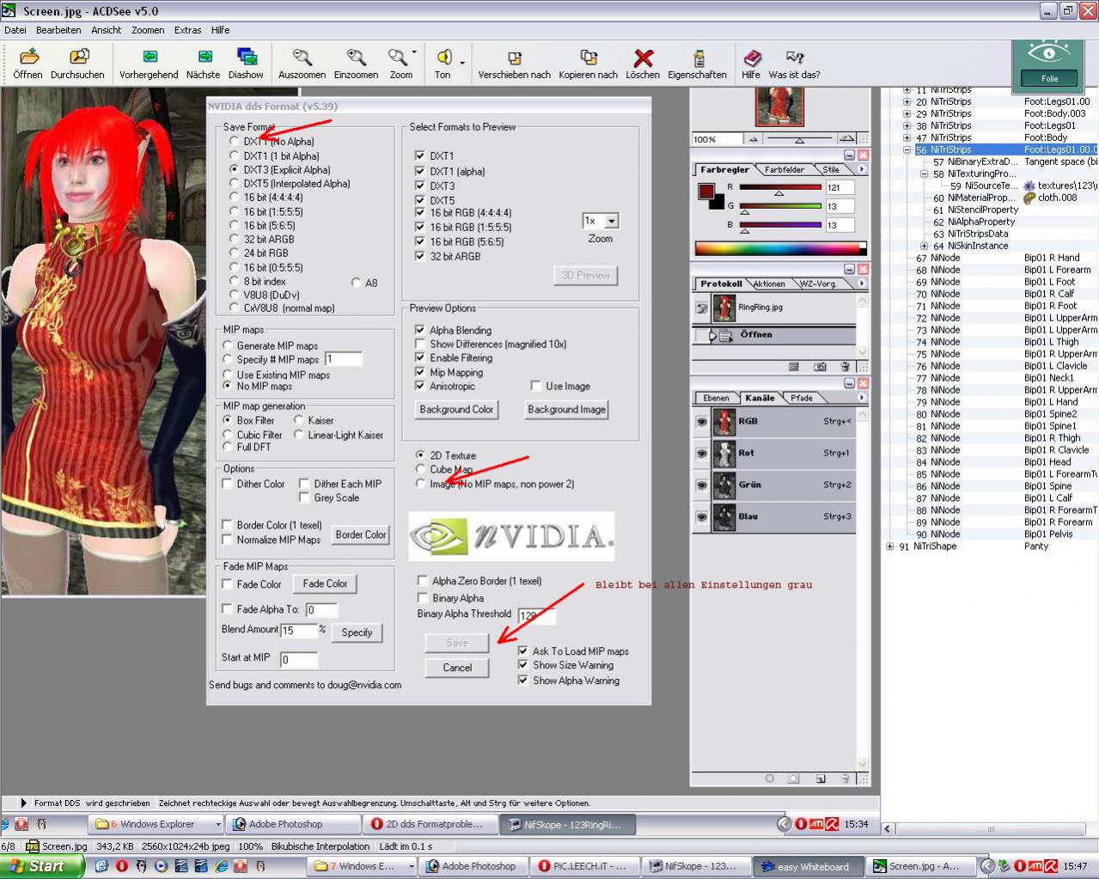
Task: Enable the Dither Color checkbox
Action: coord(228,485)
